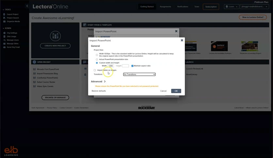This screenshot has height=158, width=273.
Task: Click the Cookie Consent footer link
Action: pos(65,108)
